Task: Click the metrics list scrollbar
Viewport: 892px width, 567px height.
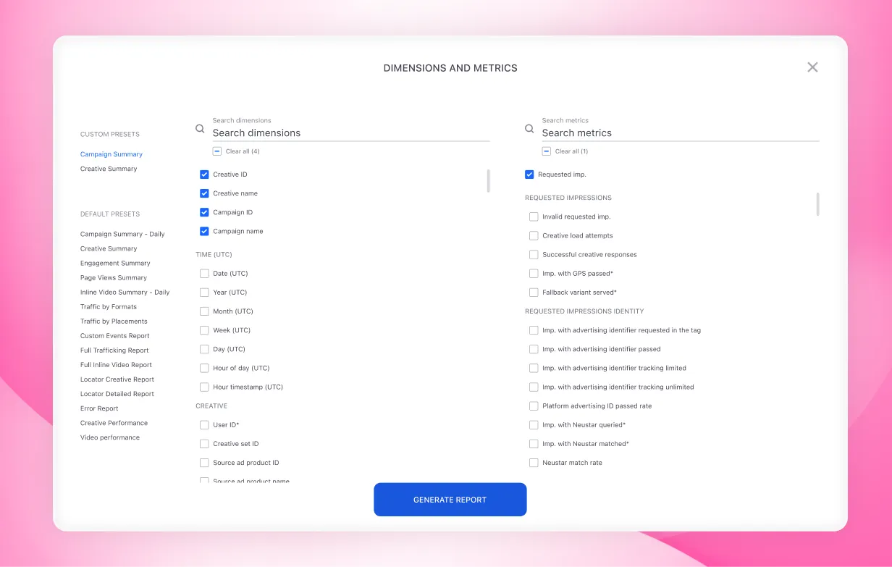Action: pyautogui.click(x=818, y=203)
